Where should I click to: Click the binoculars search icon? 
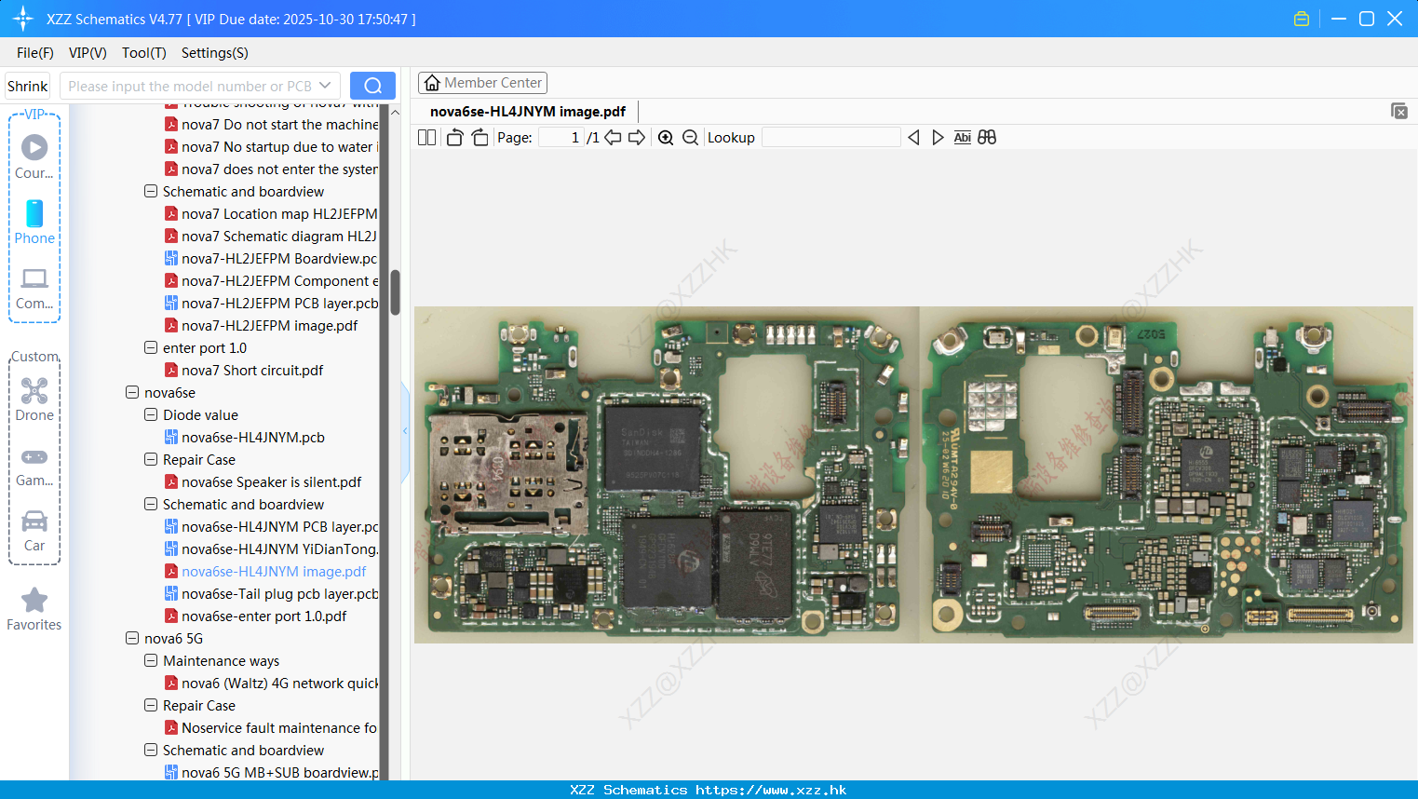tap(987, 138)
